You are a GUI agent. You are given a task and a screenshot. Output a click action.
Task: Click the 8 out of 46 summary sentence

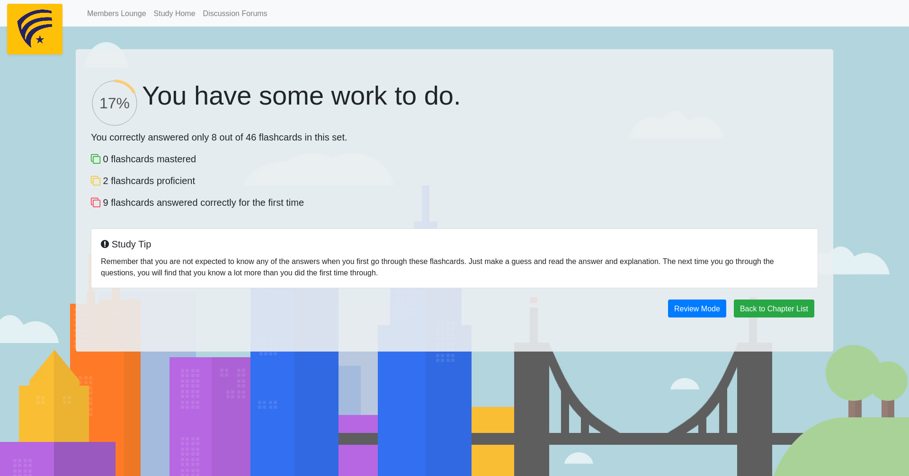coord(219,137)
